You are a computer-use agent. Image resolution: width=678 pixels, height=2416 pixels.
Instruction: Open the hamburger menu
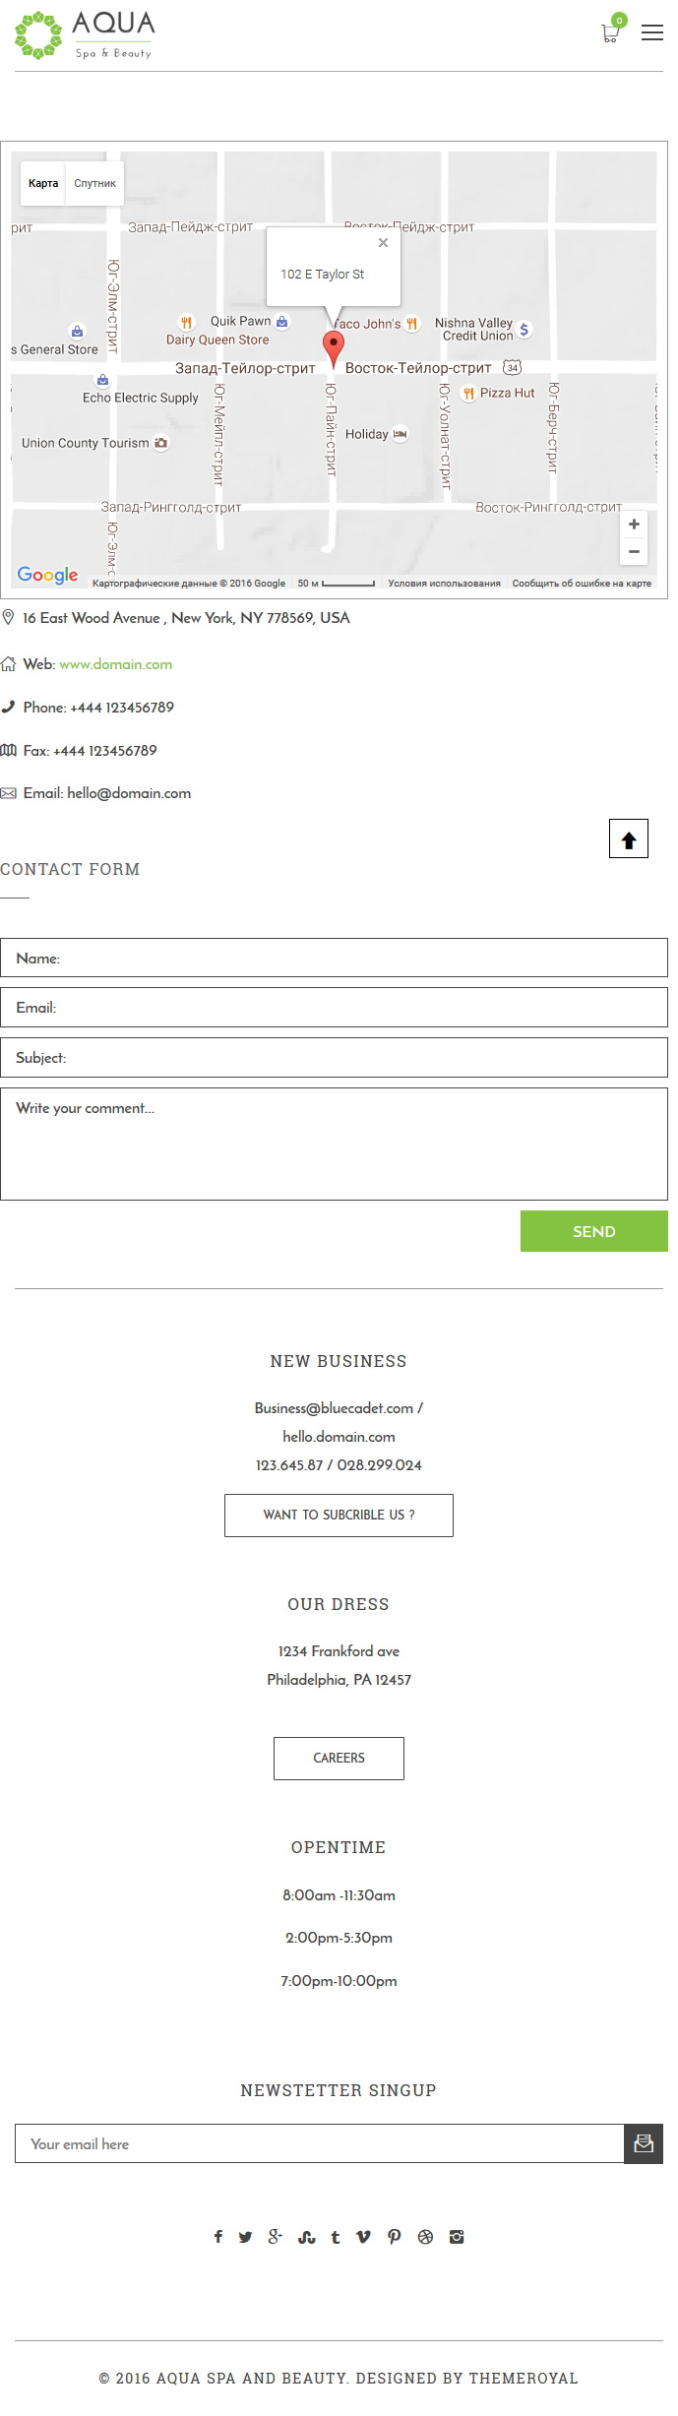point(651,32)
